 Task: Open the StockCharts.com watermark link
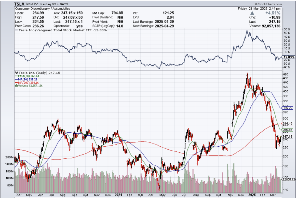pyautogui.click(x=270, y=4)
